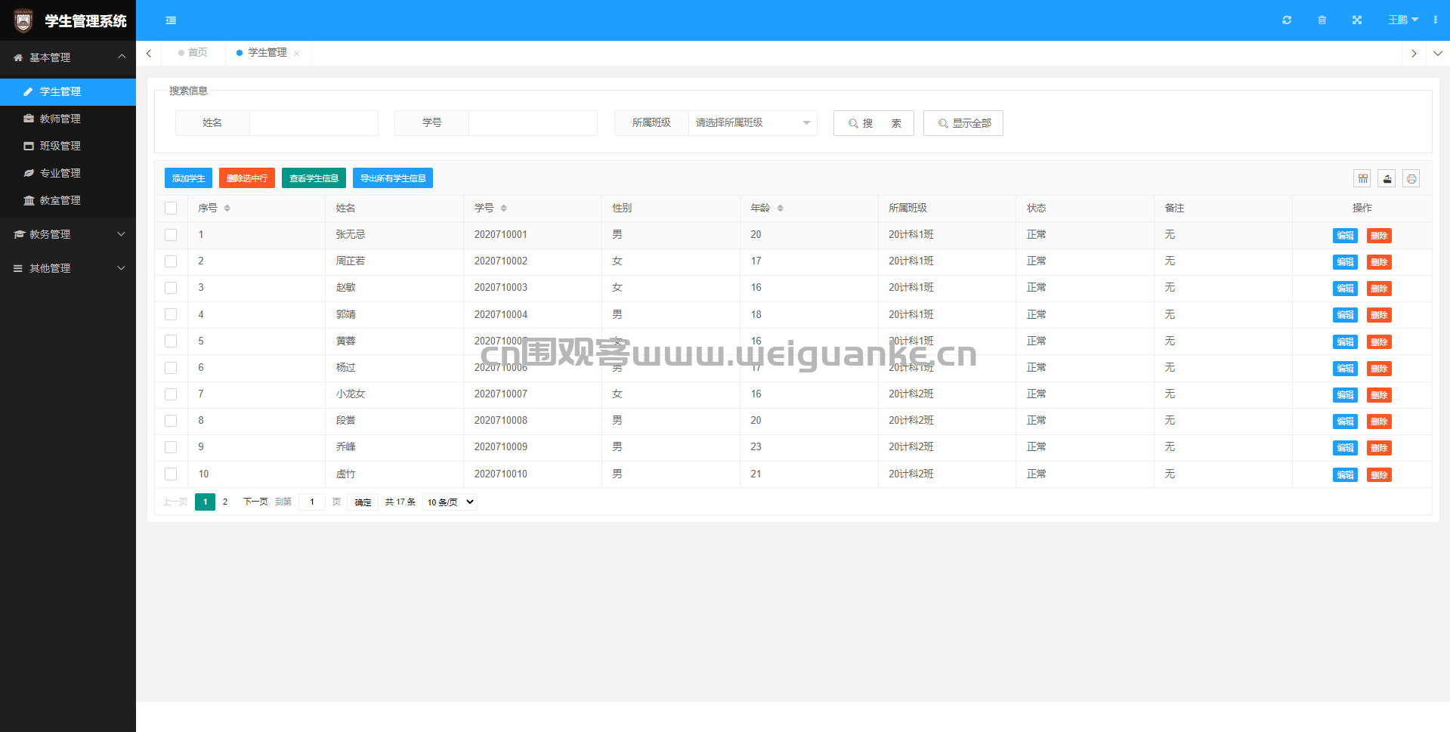Image resolution: width=1450 pixels, height=732 pixels.
Task: Open the 10 条/页 page size dropdown
Action: [450, 502]
